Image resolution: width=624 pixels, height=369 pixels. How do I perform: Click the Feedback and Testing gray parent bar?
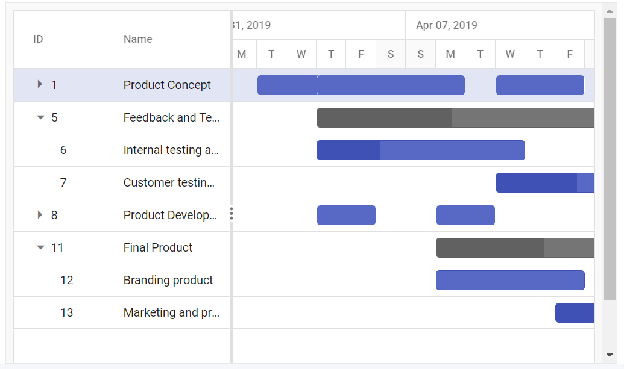coord(455,117)
